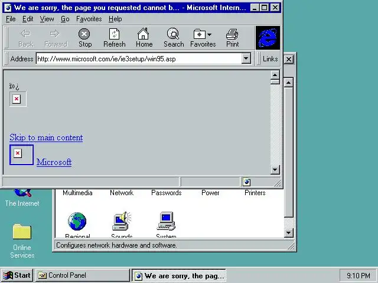The height and width of the screenshot is (283, 378).
Task: Click the security zone icon in status bar
Action: coord(247,182)
